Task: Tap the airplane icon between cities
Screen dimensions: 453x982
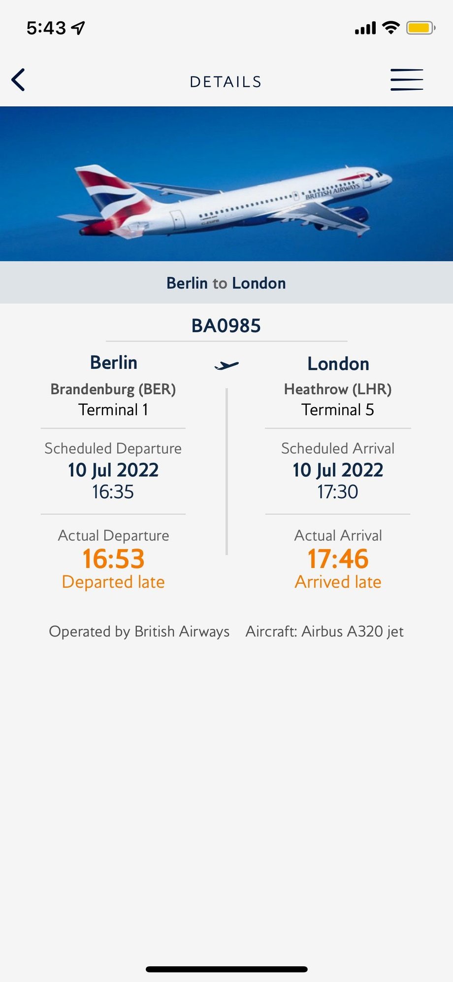Action: [226, 365]
